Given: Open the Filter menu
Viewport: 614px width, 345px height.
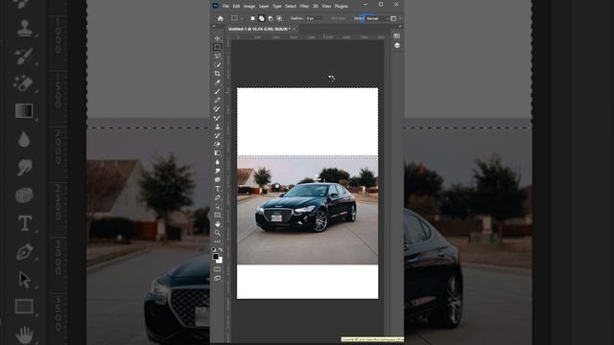Looking at the screenshot, I should click(304, 6).
